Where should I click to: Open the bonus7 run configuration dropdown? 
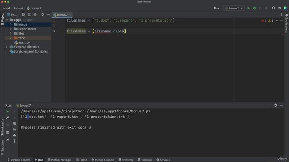pos(234,8)
